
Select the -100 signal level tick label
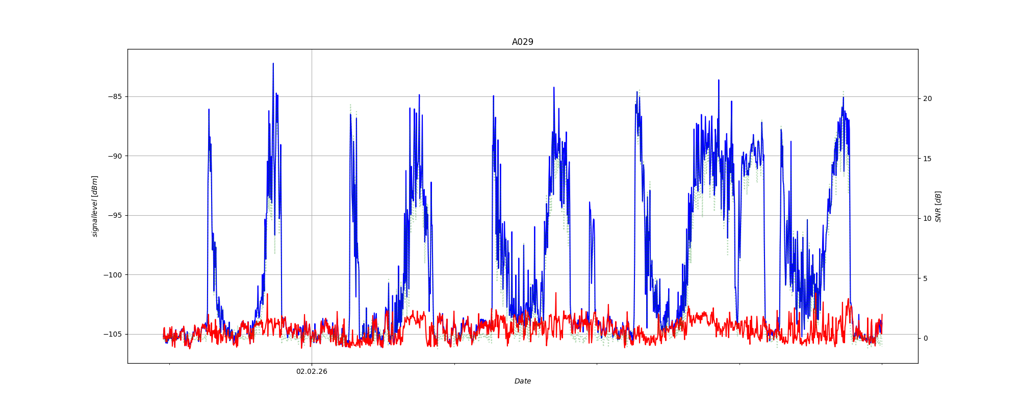click(x=113, y=275)
